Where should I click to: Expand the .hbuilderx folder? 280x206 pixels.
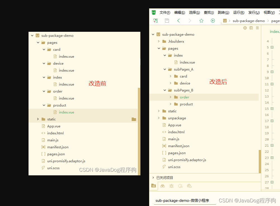(x=159, y=41)
